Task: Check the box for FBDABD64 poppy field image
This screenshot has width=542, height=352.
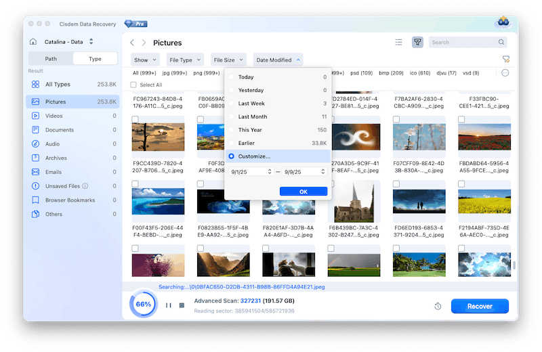Action: 461,119
